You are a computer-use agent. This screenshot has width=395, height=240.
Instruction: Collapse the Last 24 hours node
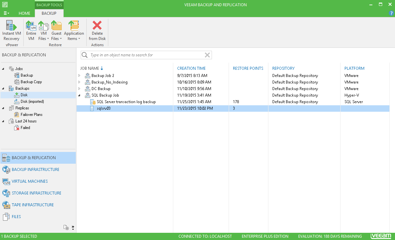tap(3, 121)
